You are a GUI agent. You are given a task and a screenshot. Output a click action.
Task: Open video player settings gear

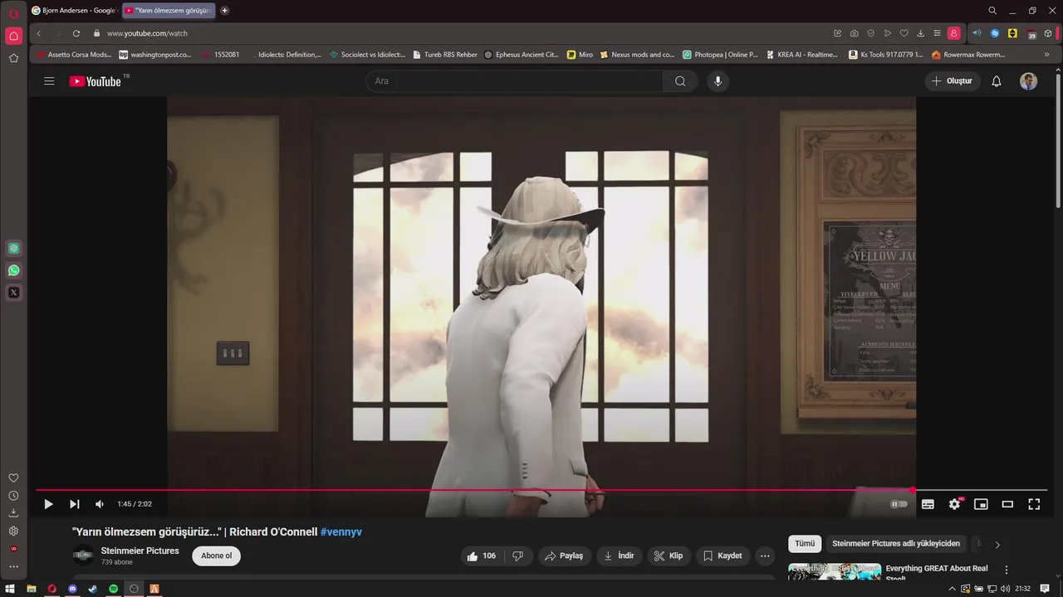954,503
